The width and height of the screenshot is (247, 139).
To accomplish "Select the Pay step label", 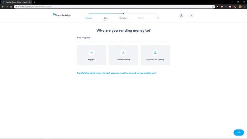I will [158, 18].
